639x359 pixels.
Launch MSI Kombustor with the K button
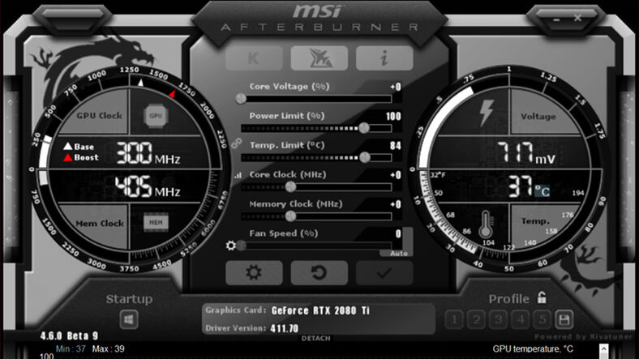[254, 58]
